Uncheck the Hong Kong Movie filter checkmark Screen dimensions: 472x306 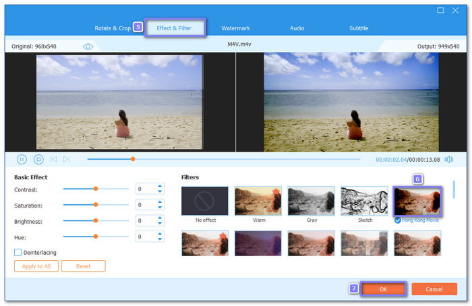pos(398,220)
